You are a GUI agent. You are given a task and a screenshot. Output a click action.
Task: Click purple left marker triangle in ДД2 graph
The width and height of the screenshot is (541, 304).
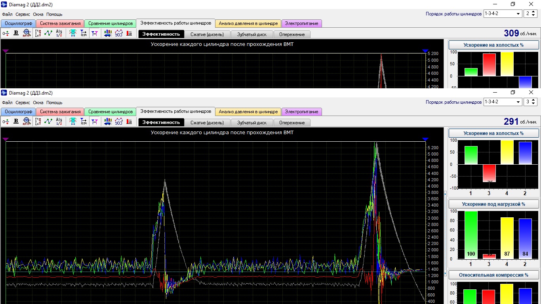[x=6, y=51]
